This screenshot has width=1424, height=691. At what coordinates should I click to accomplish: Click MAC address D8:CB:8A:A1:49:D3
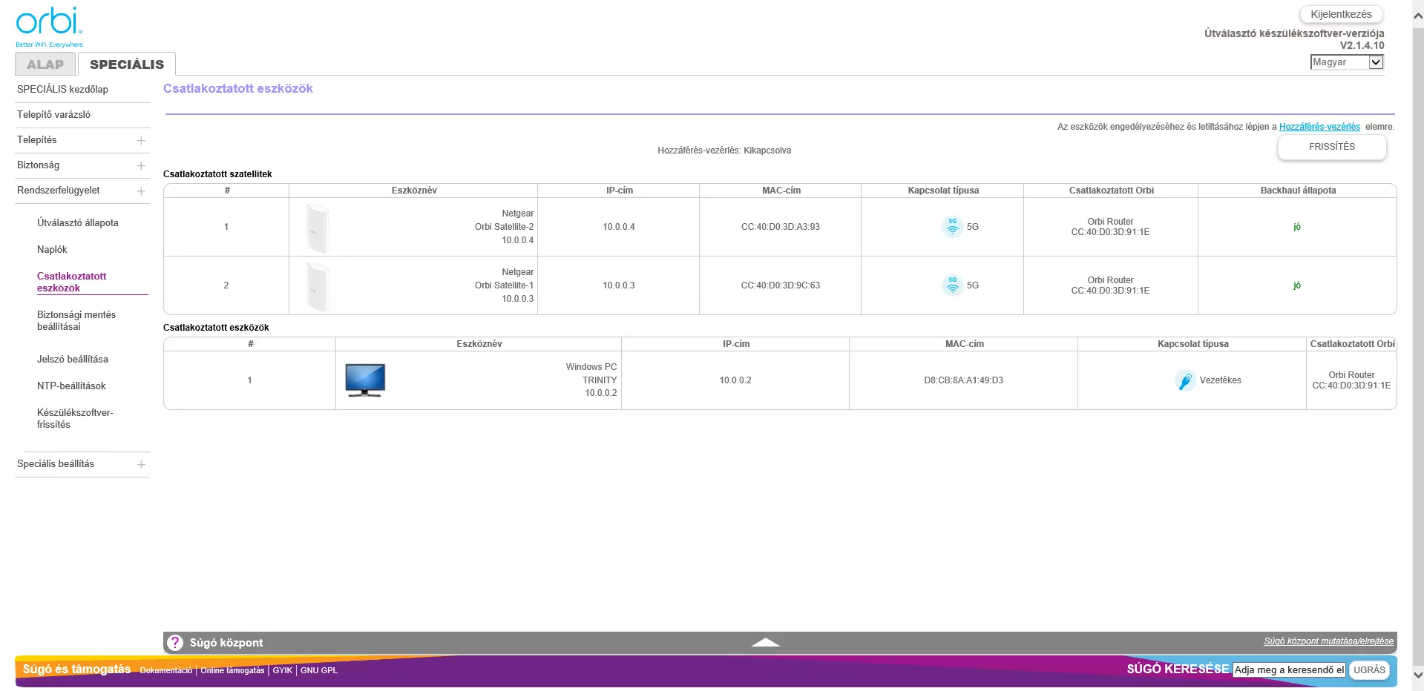point(963,380)
